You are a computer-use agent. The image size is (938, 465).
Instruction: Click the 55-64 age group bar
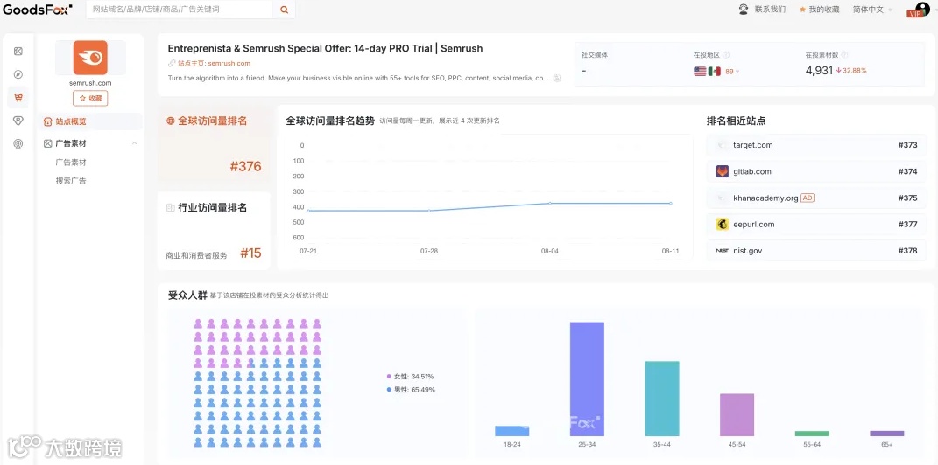(x=812, y=434)
